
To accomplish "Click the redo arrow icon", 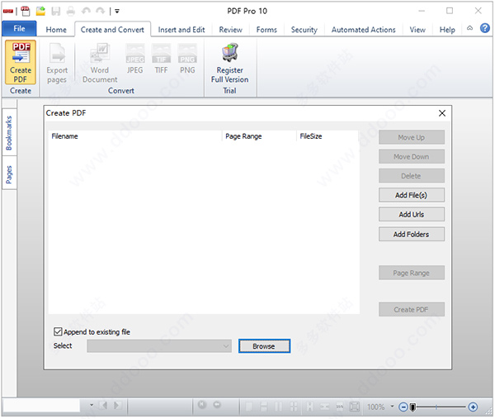I will coord(101,11).
